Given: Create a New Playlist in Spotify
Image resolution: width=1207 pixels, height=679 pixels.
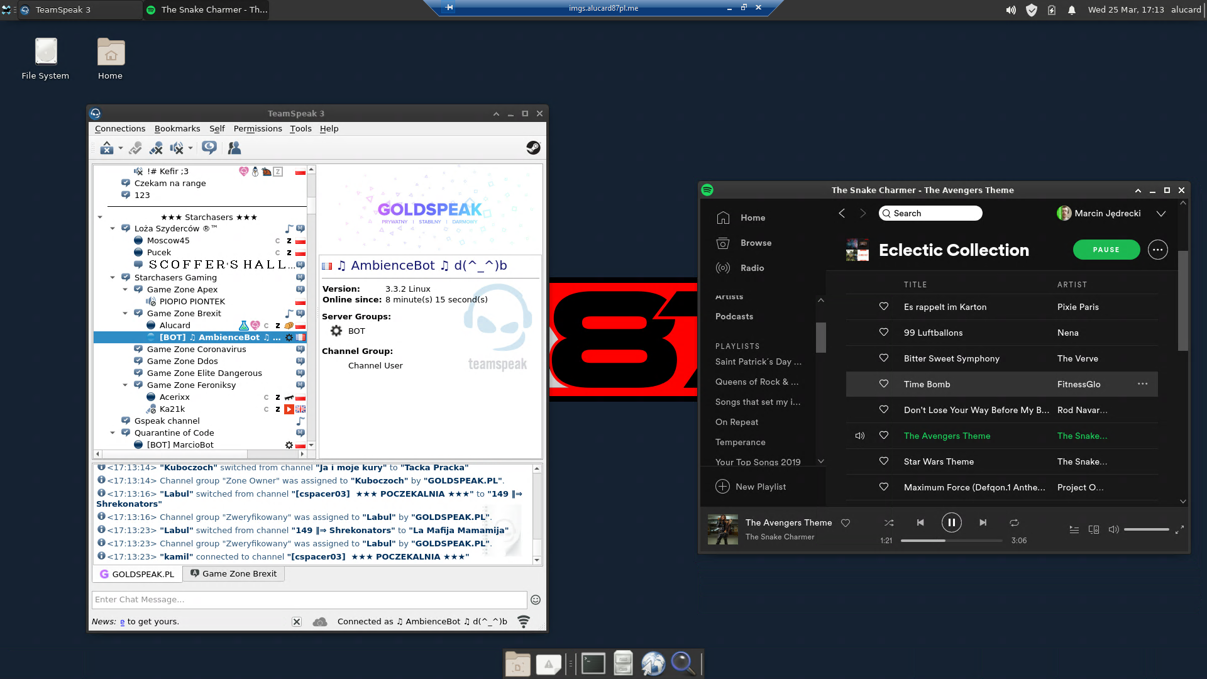Looking at the screenshot, I should tap(751, 487).
